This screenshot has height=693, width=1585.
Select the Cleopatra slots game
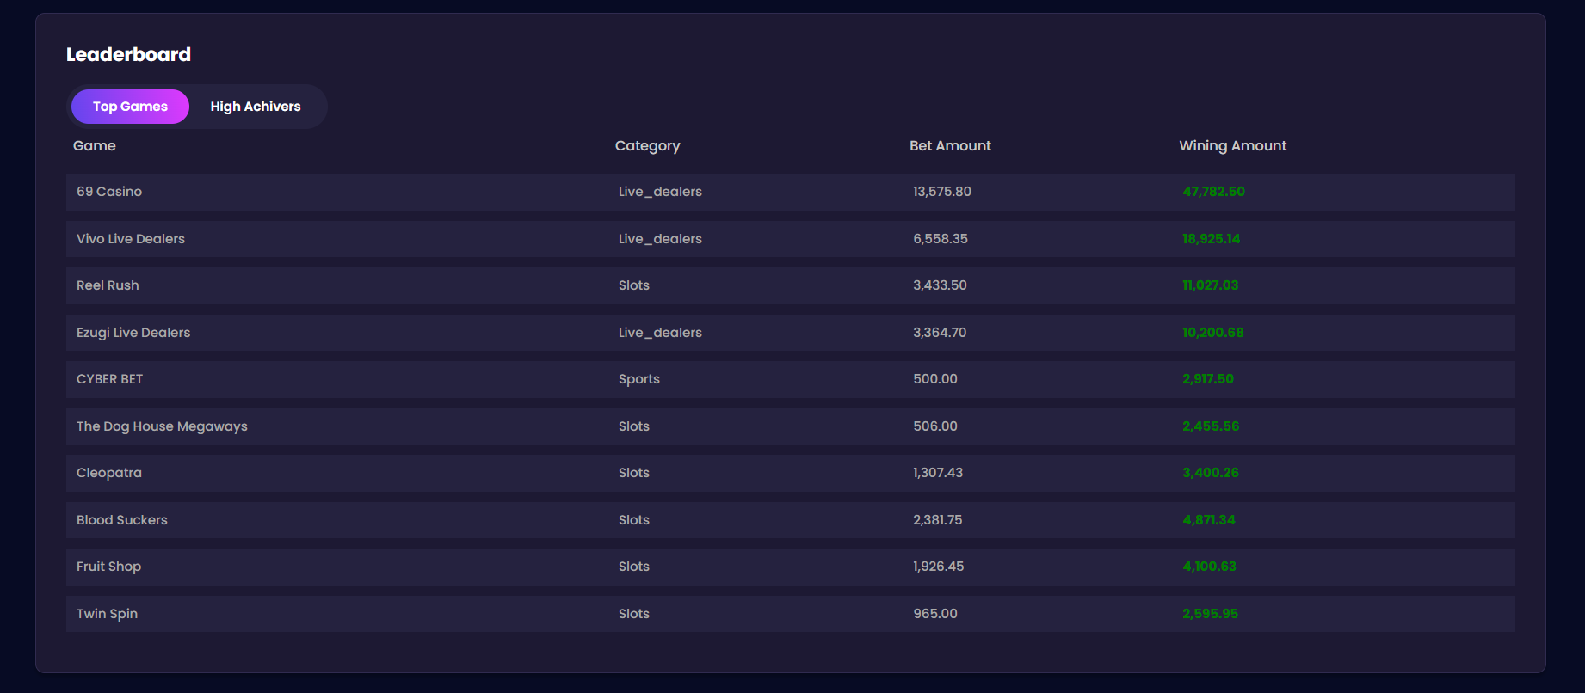point(109,473)
